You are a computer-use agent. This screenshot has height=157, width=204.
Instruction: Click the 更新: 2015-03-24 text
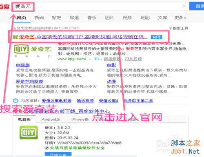62,138
